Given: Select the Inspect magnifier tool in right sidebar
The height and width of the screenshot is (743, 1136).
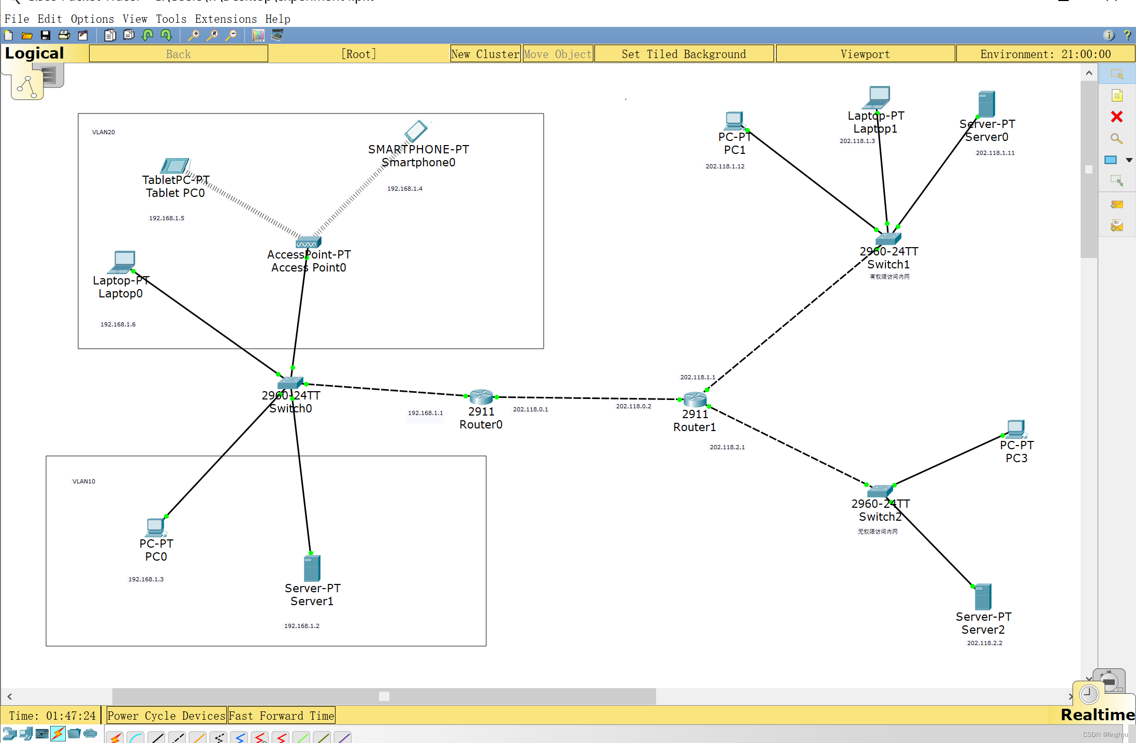Looking at the screenshot, I should pyautogui.click(x=1116, y=138).
